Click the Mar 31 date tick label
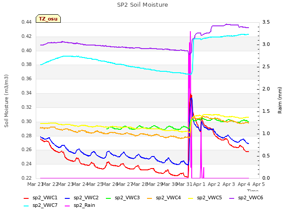Screen dimensions: 286x214 [184, 185]
